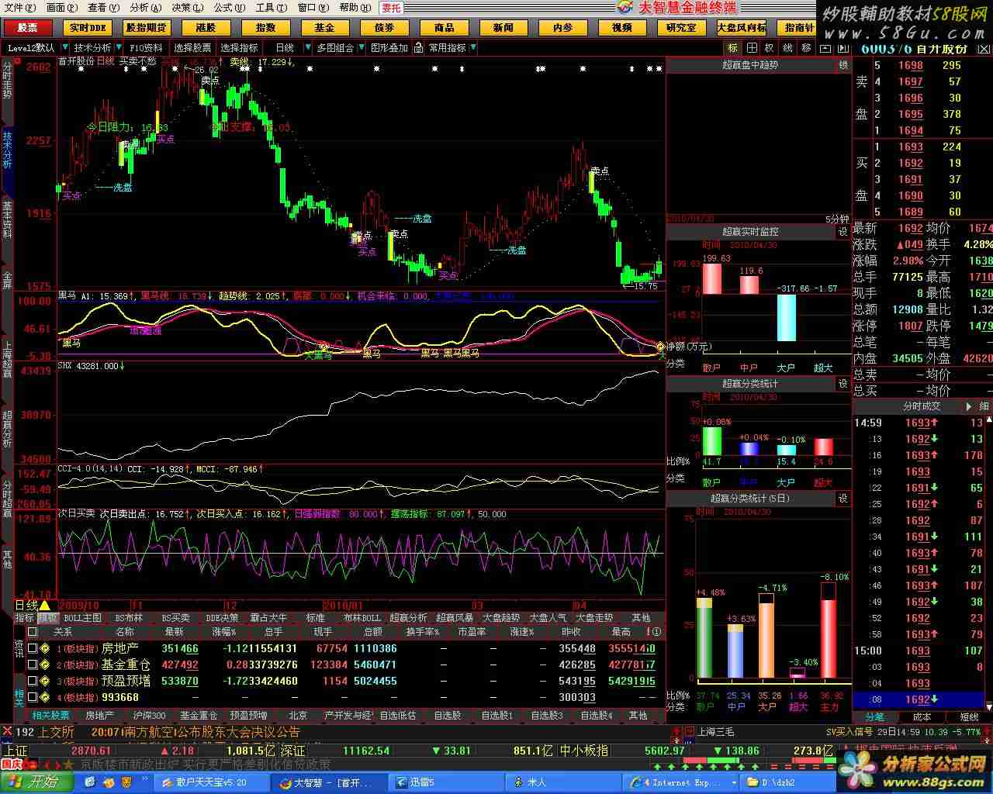This screenshot has width=993, height=794.
Task: Select the 线 line drawing icon
Action: 788,48
